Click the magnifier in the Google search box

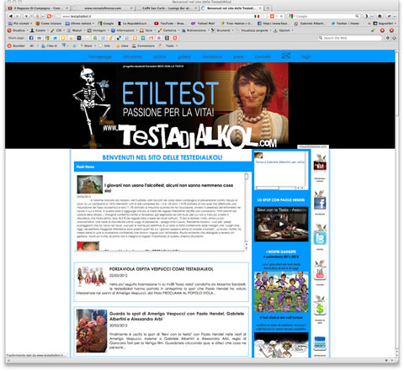pyautogui.click(x=357, y=16)
